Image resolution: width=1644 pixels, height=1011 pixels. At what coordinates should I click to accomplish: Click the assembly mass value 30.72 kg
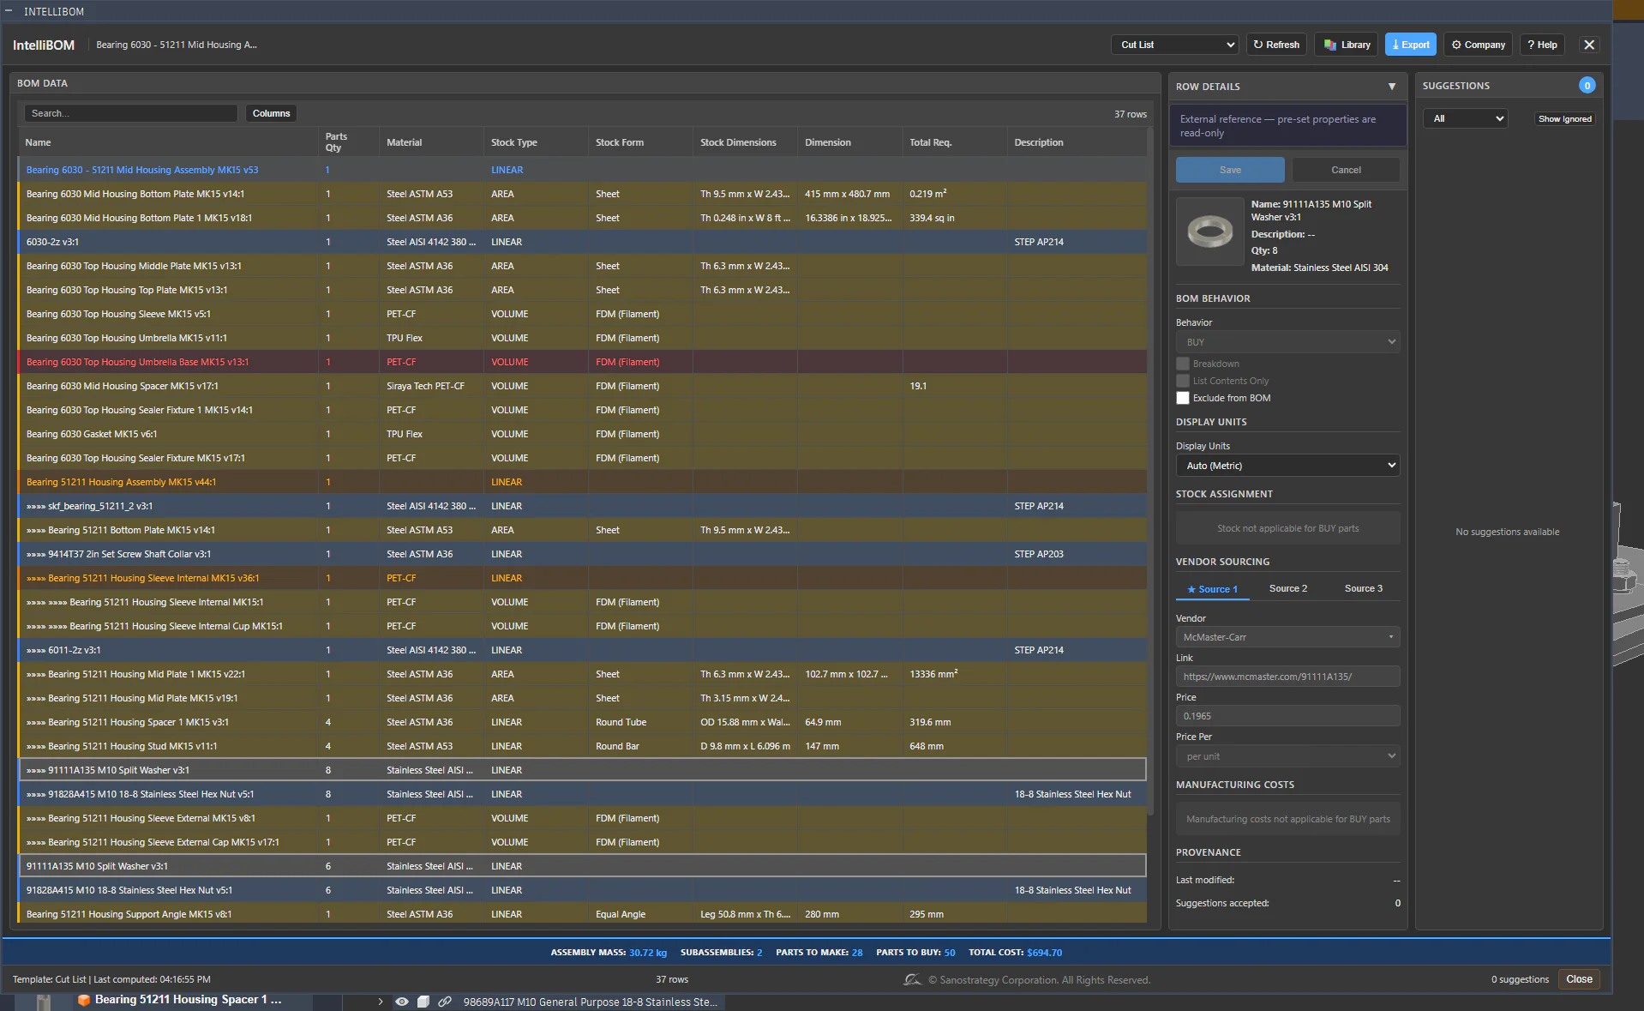coord(647,953)
